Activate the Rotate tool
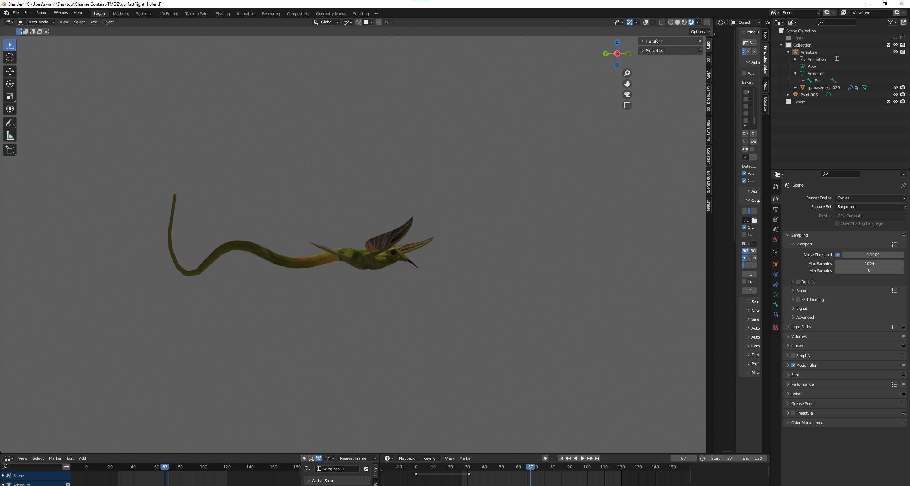The height and width of the screenshot is (486, 910). point(10,84)
